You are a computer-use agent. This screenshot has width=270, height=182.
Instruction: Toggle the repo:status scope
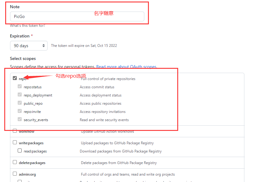[20, 87]
